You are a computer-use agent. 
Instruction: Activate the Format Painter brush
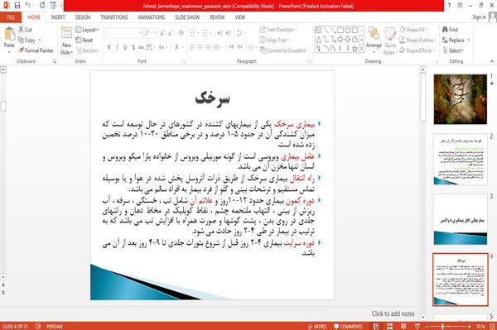[x=36, y=50]
